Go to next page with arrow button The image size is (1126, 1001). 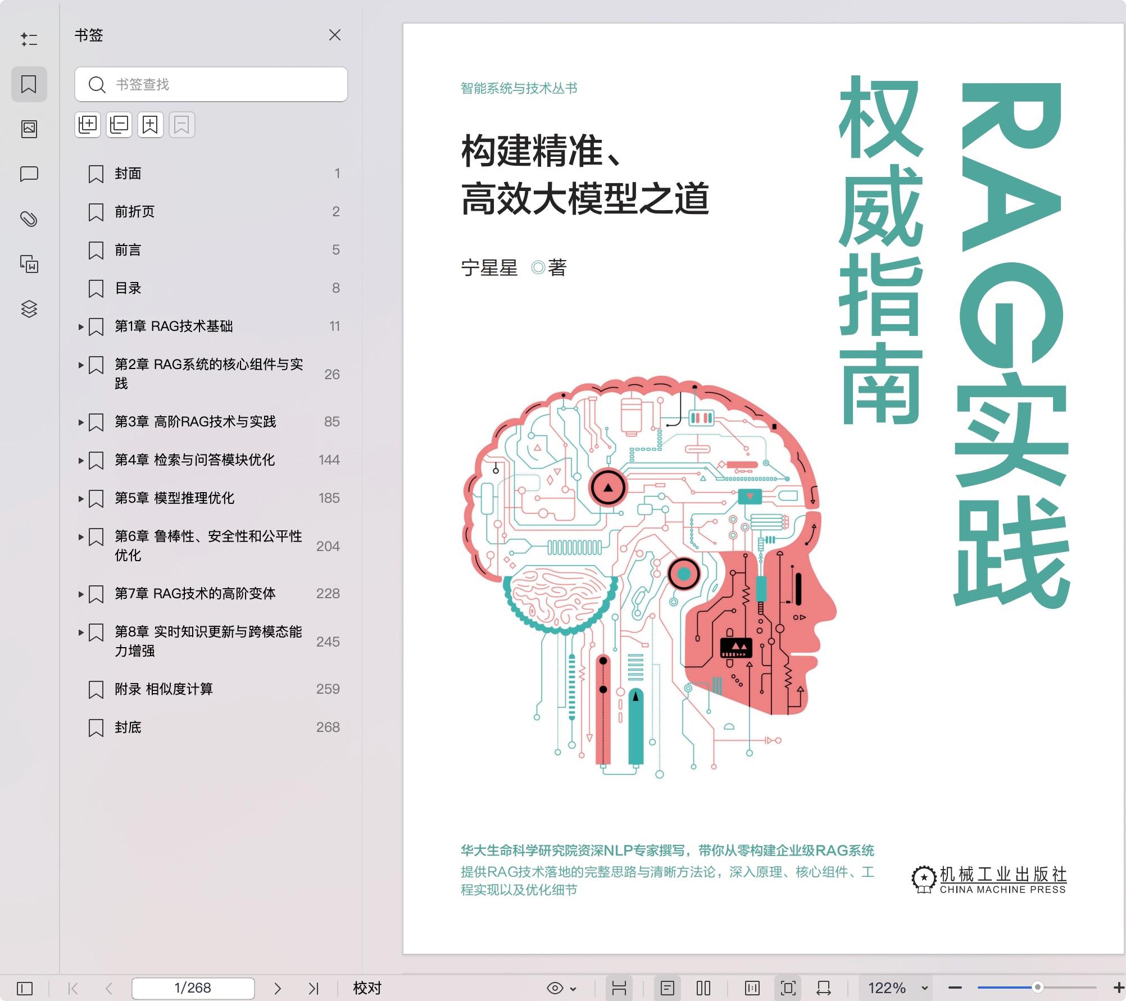[278, 988]
